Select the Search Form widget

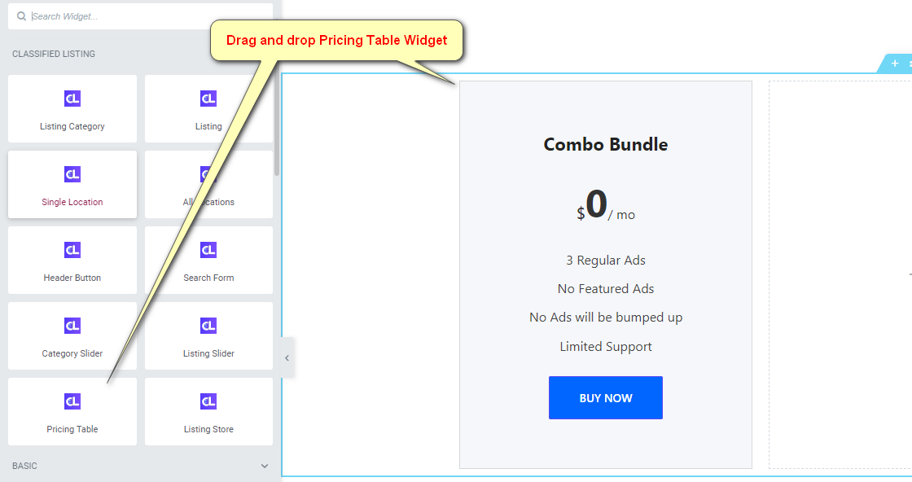(x=208, y=260)
